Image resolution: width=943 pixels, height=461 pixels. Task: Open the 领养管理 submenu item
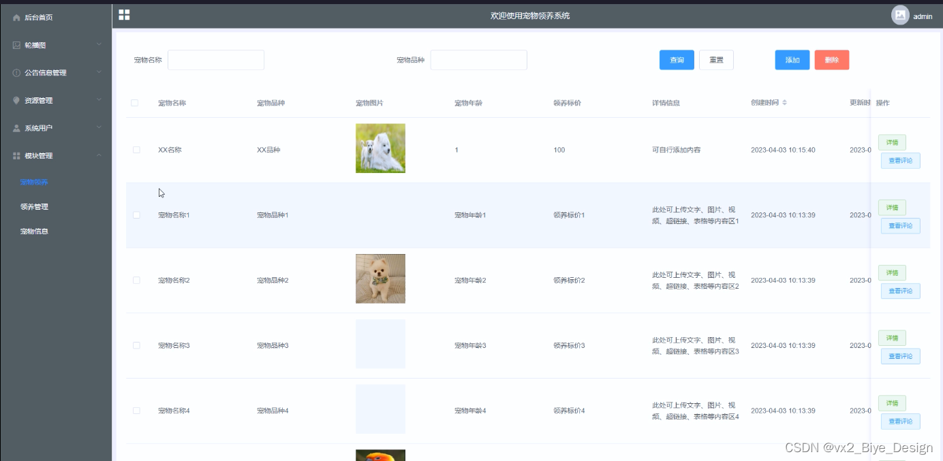(34, 207)
